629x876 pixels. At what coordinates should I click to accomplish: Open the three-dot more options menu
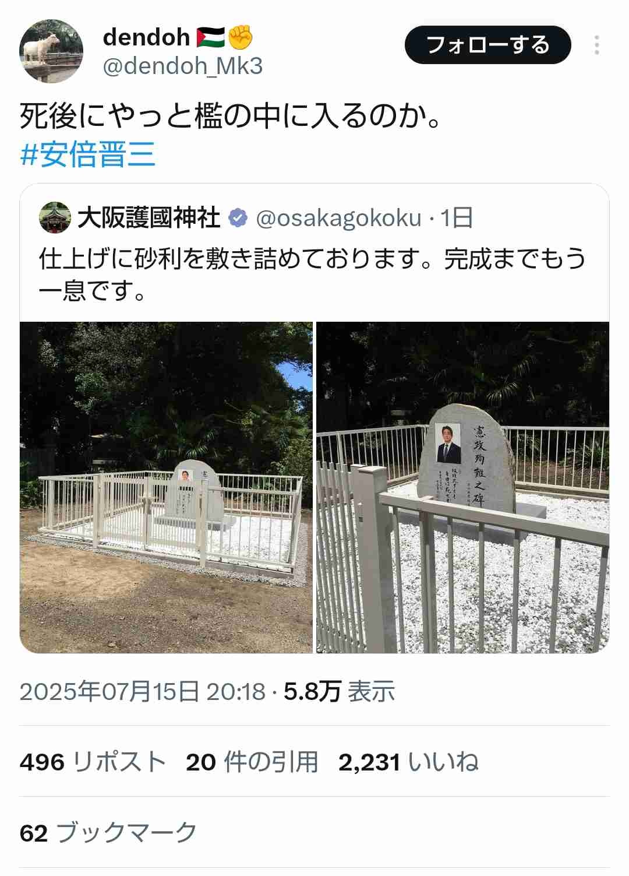[597, 45]
